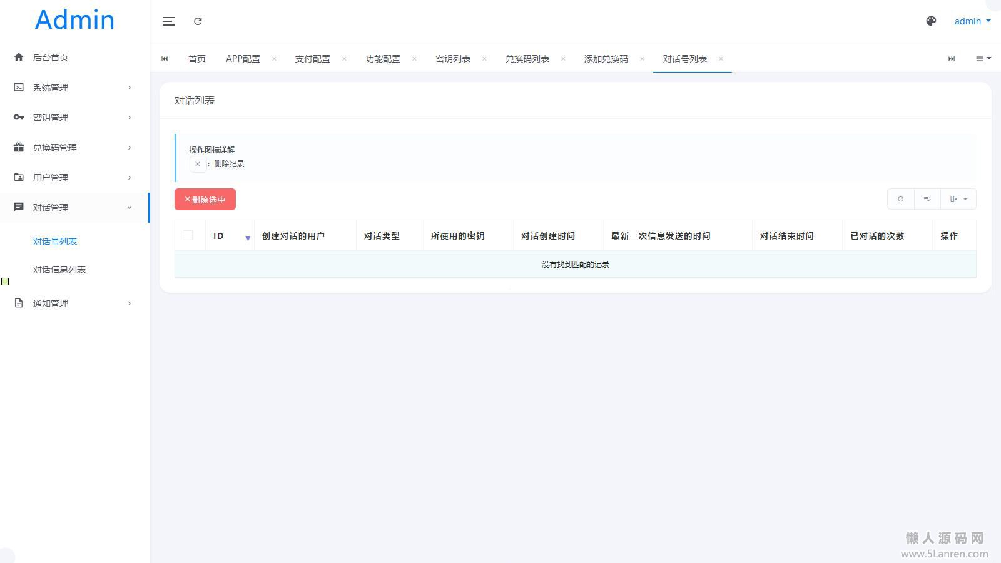Open the tab operations dropdown menu
Viewport: 1001px width, 563px height.
[x=983, y=59]
